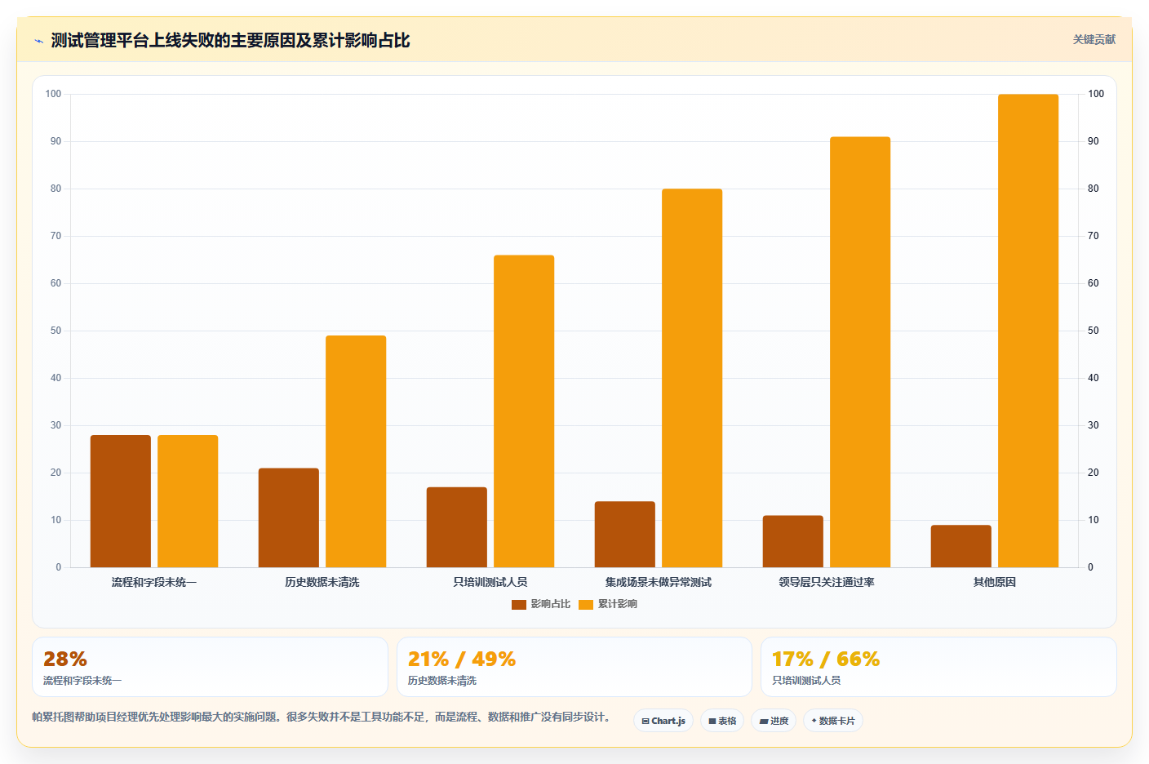
Task: Click the 进度 tag
Action: click(x=774, y=721)
